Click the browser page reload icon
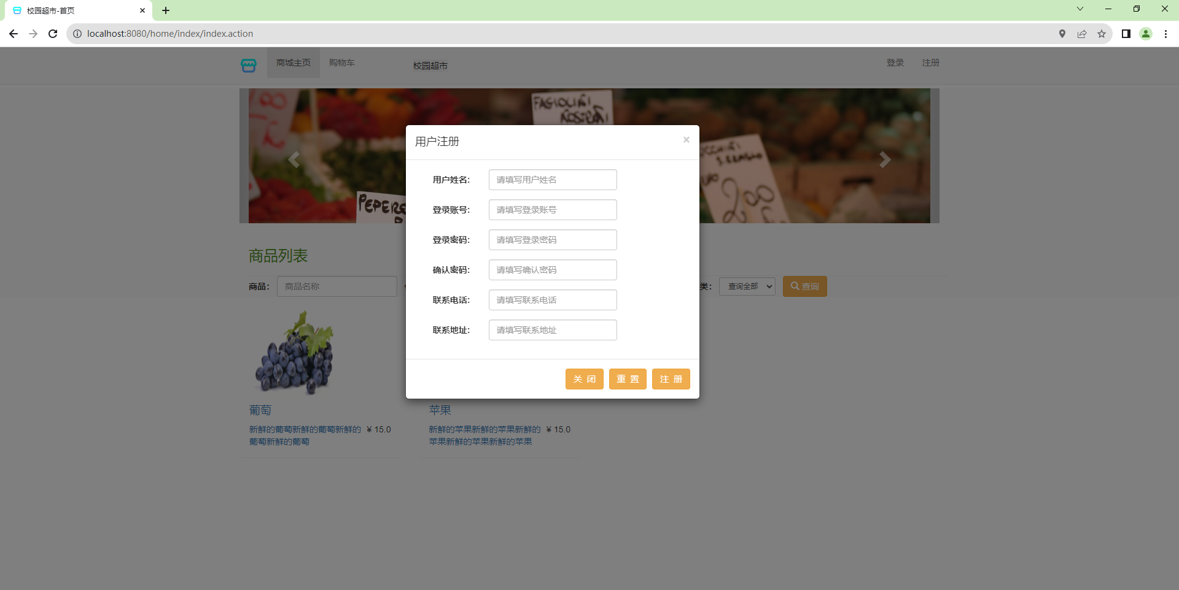Image resolution: width=1179 pixels, height=590 pixels. (x=52, y=34)
